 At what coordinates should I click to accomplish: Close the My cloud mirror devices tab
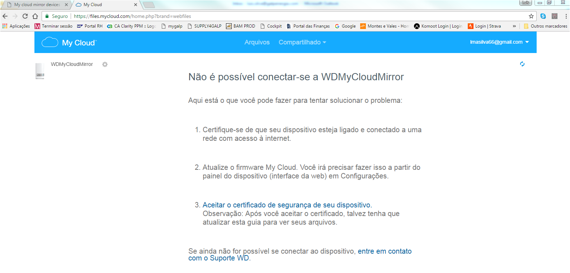66,5
